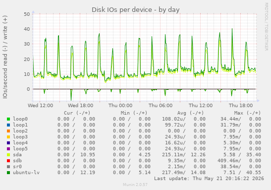271x190 pixels.
Task: Select the ubuntu-lv legend label
Action: pos(26,173)
